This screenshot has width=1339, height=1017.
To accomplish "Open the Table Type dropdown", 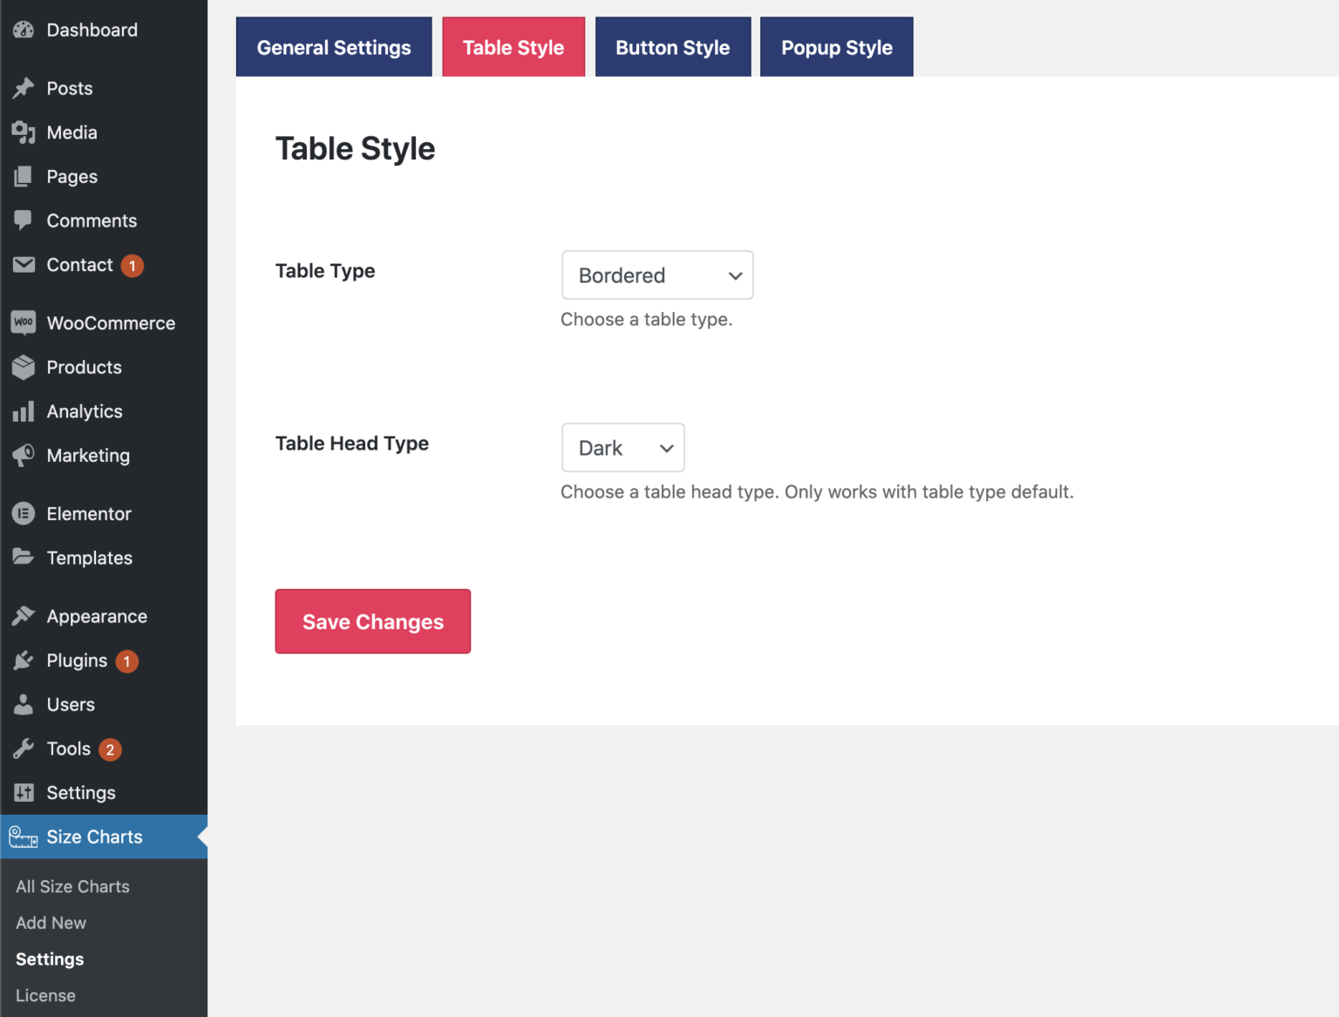I will (x=656, y=275).
